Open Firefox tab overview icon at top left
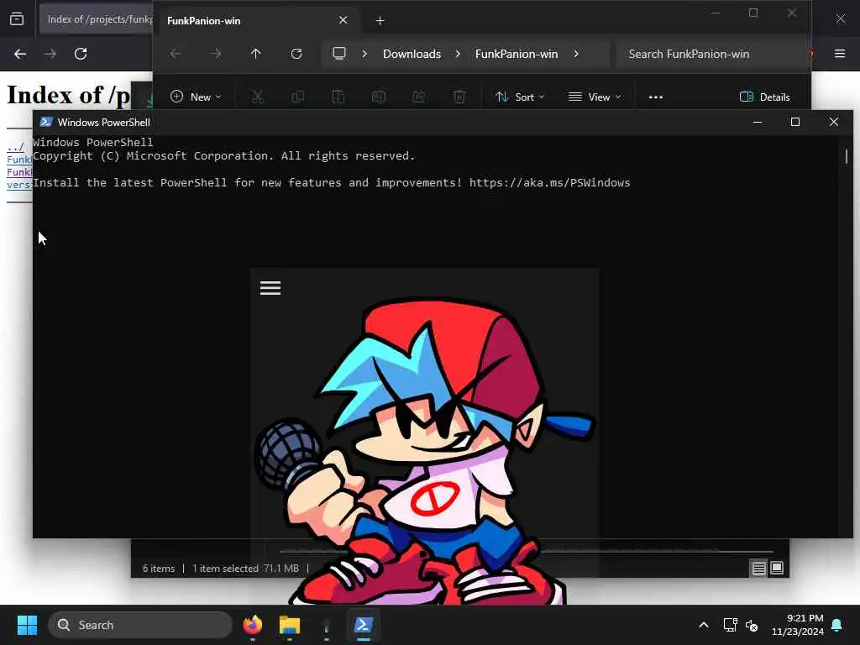The width and height of the screenshot is (860, 645). pos(17,19)
